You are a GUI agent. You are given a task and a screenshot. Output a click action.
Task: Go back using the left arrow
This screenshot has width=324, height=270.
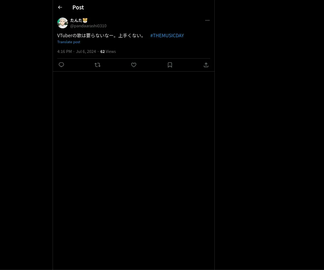click(x=60, y=7)
